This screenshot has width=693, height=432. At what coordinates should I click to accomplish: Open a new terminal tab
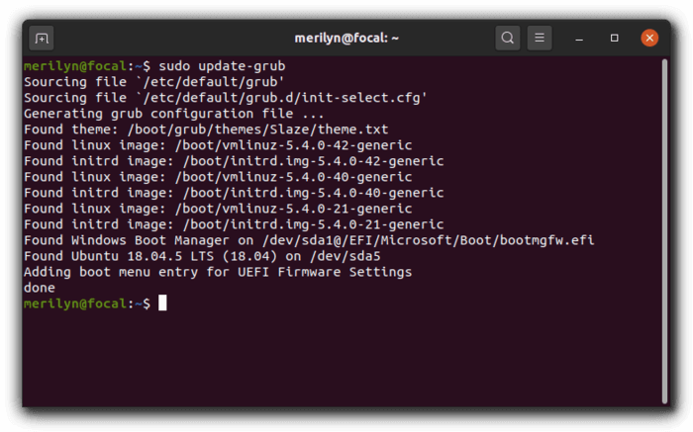[x=42, y=39]
